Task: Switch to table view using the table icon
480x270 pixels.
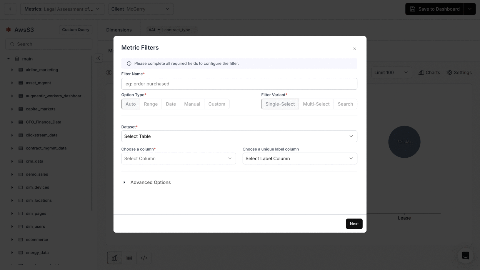Action: (129, 258)
